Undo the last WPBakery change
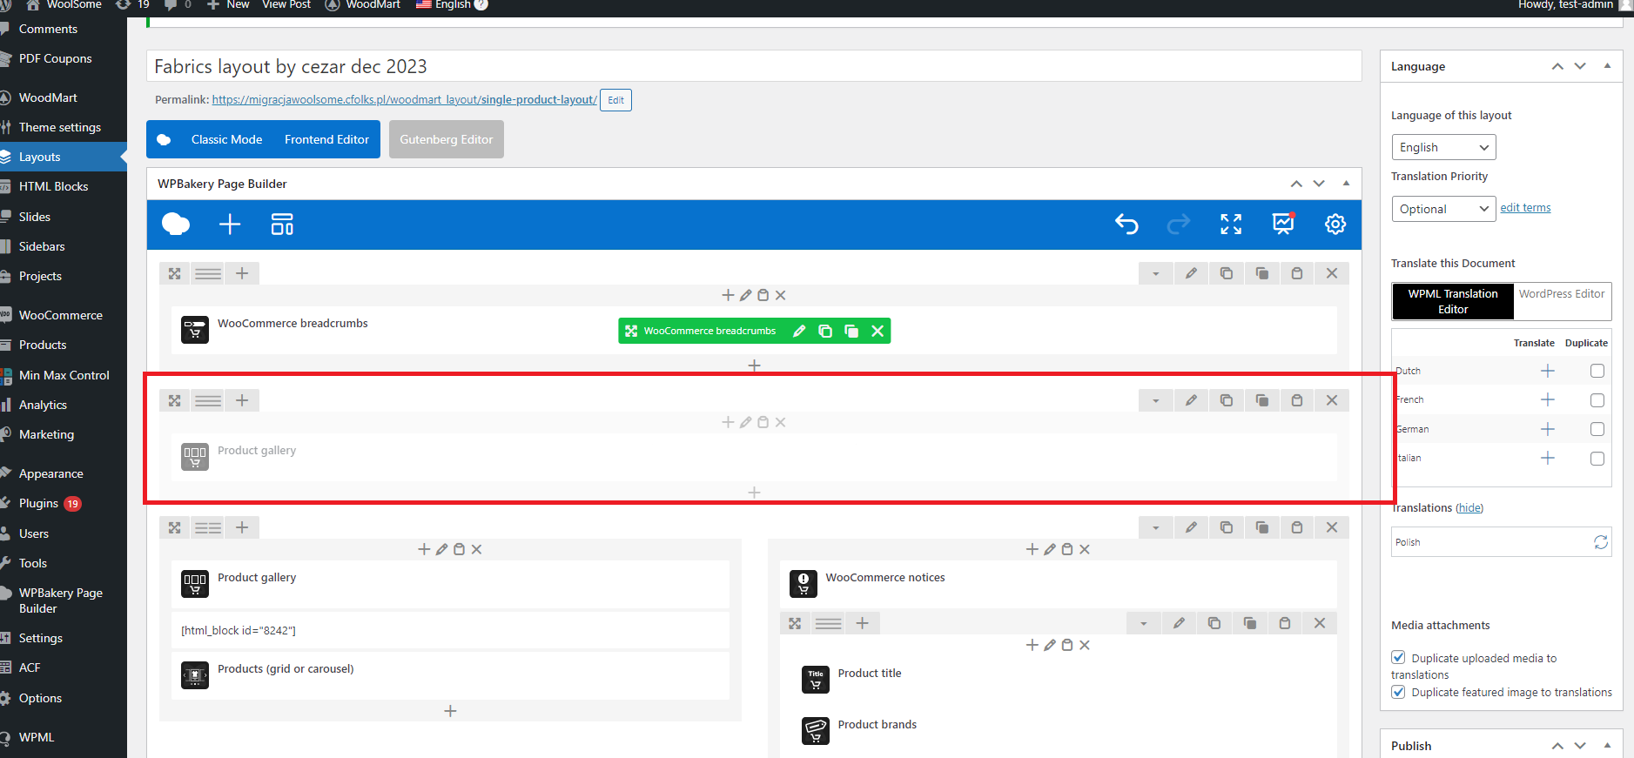Image resolution: width=1634 pixels, height=758 pixels. [1126, 225]
